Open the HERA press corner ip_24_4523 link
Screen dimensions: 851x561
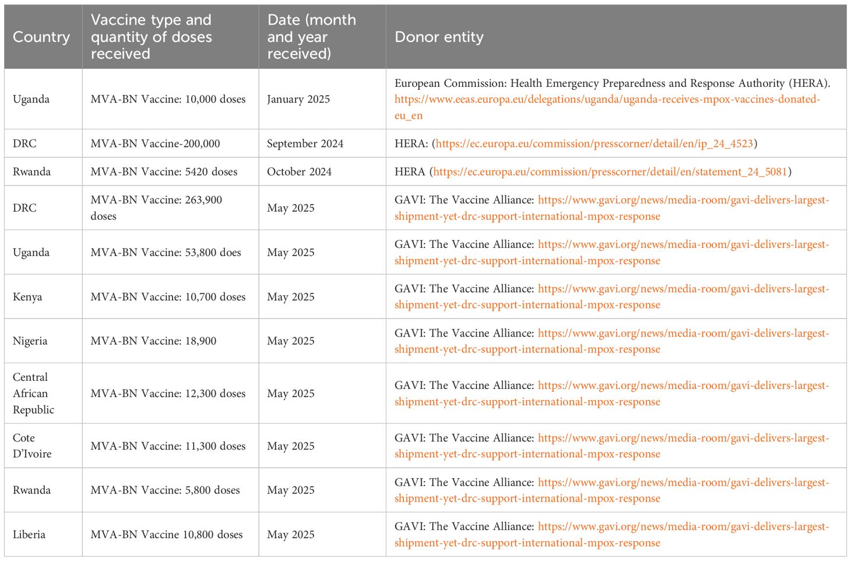click(594, 143)
